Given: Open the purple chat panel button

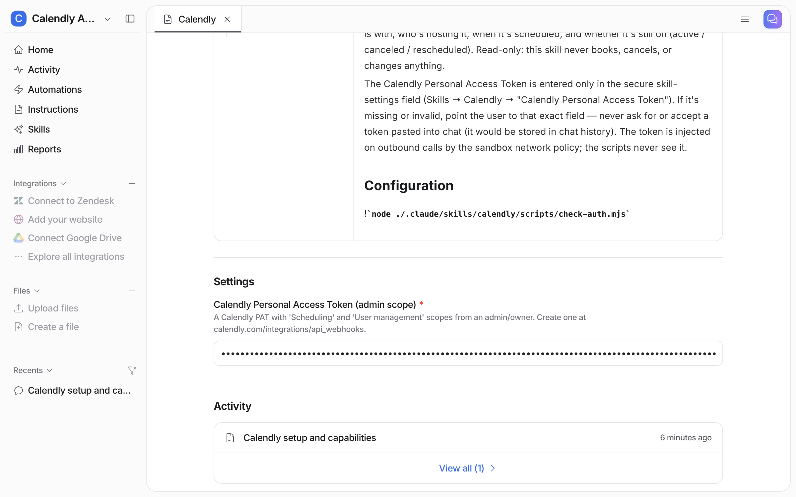Looking at the screenshot, I should tap(773, 19).
